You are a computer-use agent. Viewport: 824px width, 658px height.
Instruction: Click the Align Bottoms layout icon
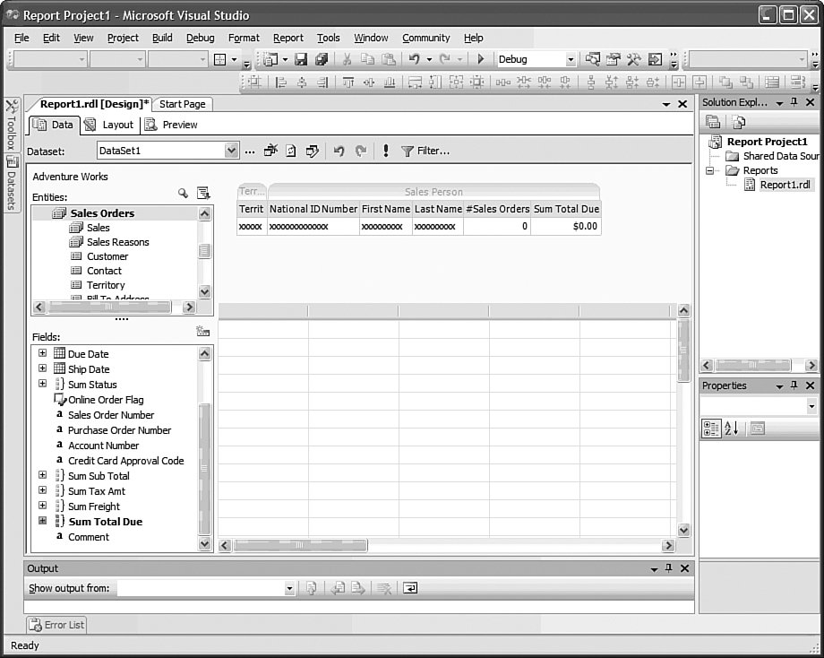(x=390, y=82)
